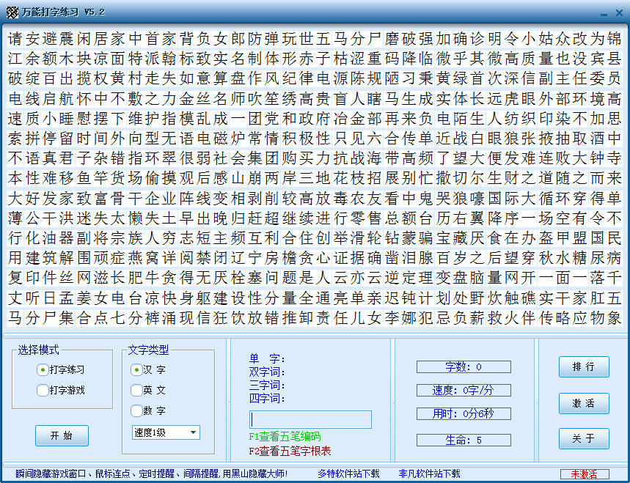Screen dimensions: 630x483
Task: Click inside the typing input field
Action: coord(312,418)
